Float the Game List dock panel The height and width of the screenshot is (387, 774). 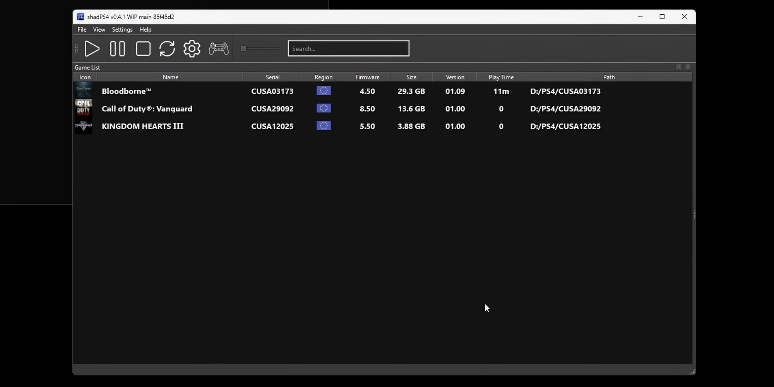click(x=678, y=67)
